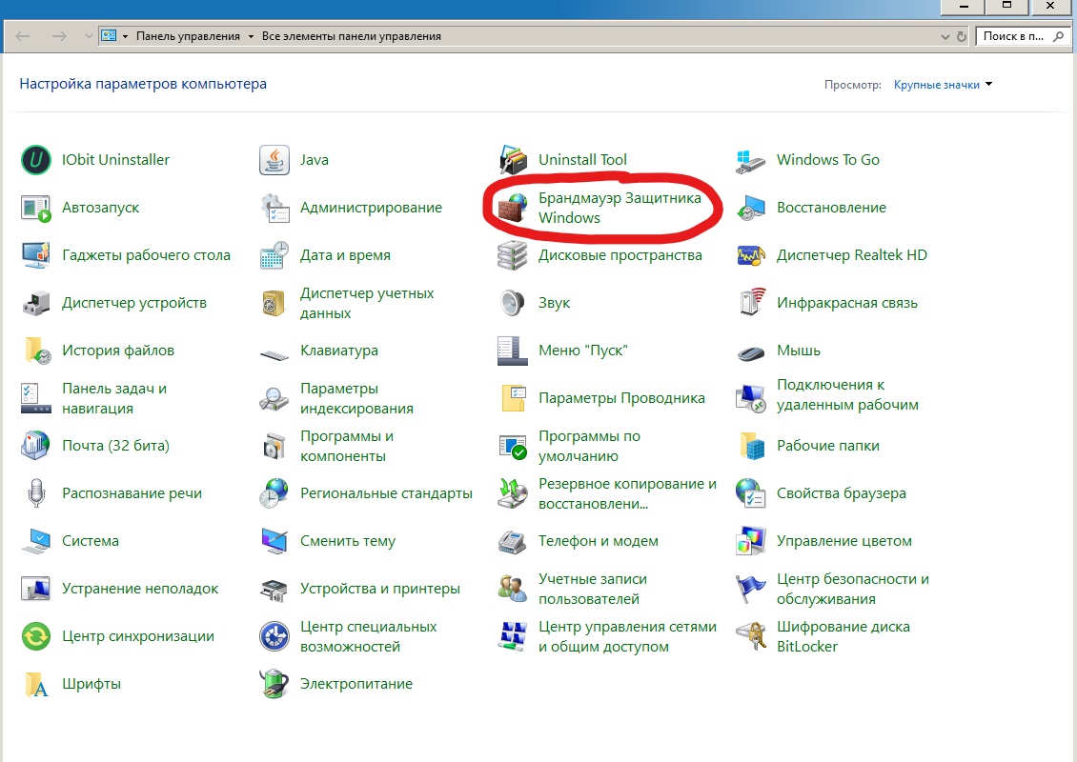
Task: Open the Дисковые пространства icon
Action: click(x=513, y=255)
